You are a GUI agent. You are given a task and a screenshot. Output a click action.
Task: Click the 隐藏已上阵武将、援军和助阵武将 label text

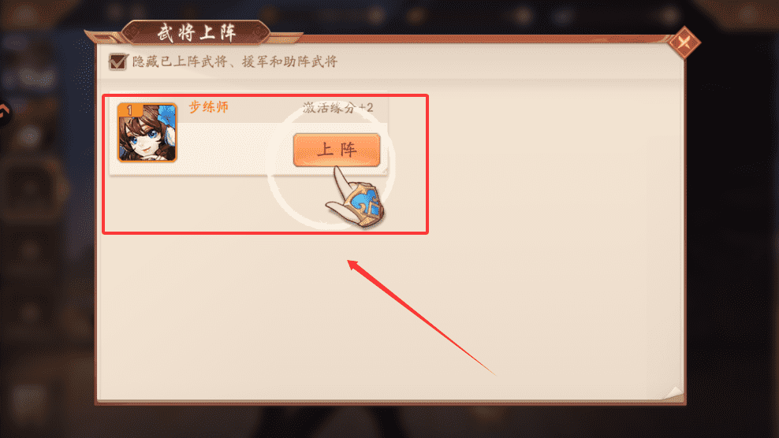click(235, 61)
